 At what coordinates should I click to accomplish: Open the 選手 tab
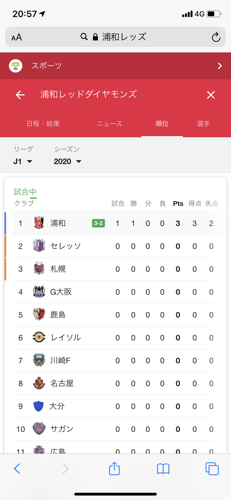coord(203,124)
